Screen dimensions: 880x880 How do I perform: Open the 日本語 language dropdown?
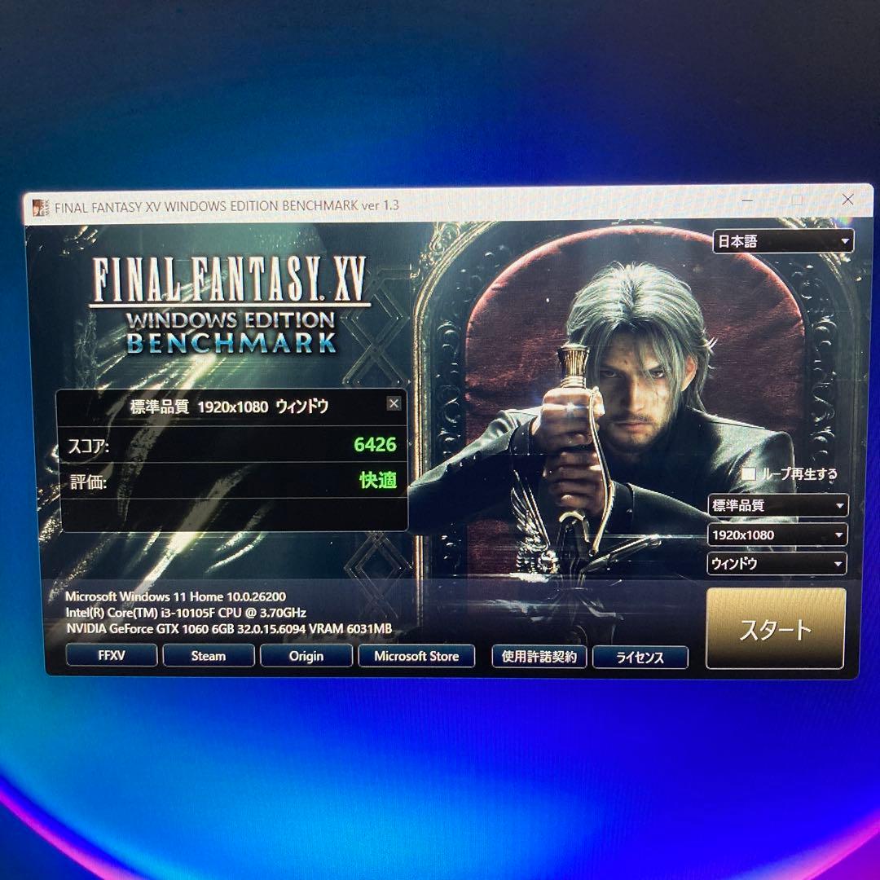pyautogui.click(x=783, y=241)
